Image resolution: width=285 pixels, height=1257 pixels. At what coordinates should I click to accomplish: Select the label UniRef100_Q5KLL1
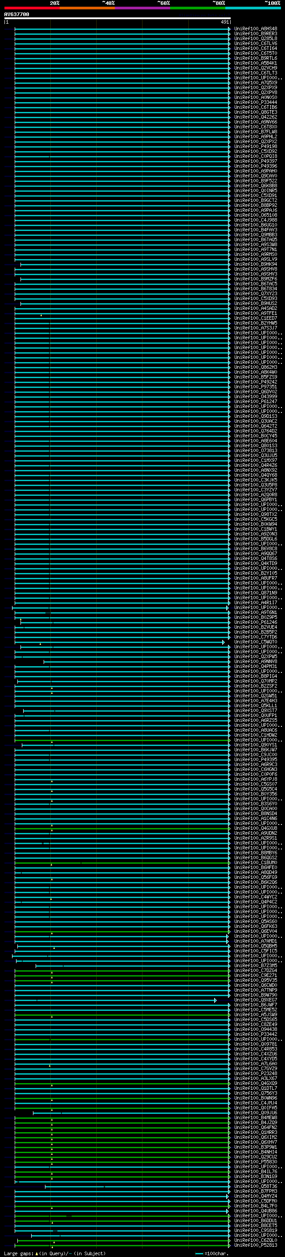point(256,705)
